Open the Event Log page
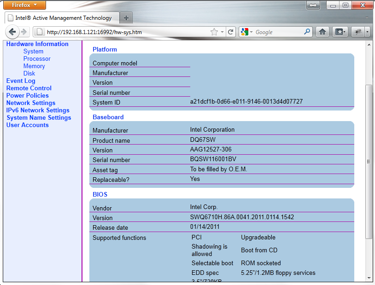This screenshot has width=375, height=285. (21, 81)
